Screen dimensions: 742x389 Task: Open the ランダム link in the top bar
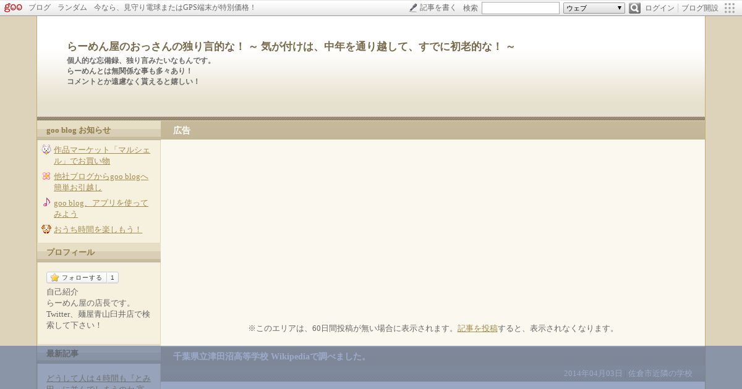point(72,8)
